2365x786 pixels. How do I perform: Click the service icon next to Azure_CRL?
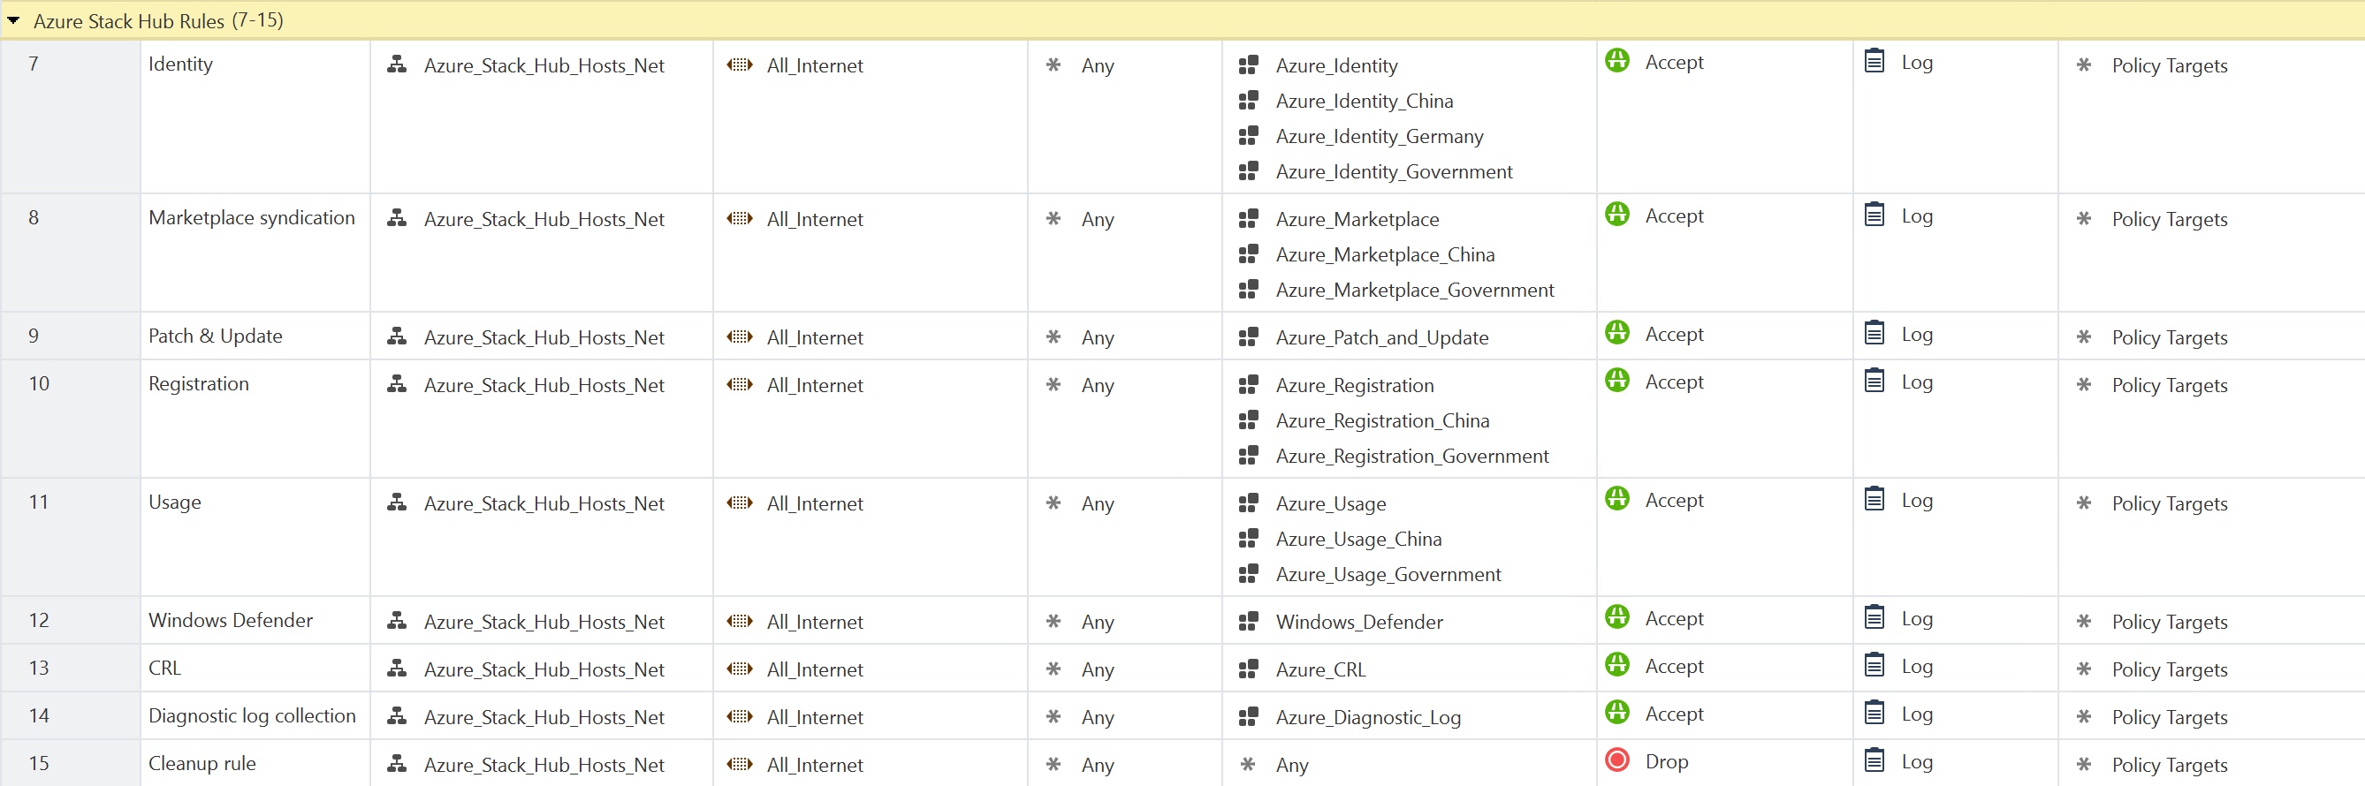pyautogui.click(x=1248, y=669)
